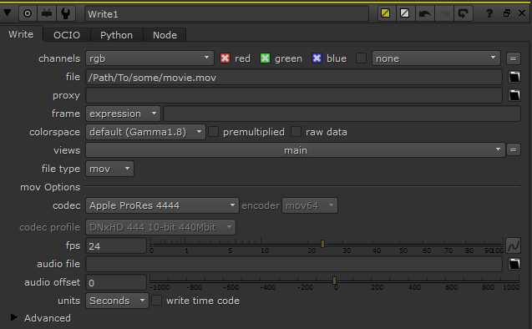Click the audio offset slider handle
Screen dimensions: 532x329
[x=335, y=281]
